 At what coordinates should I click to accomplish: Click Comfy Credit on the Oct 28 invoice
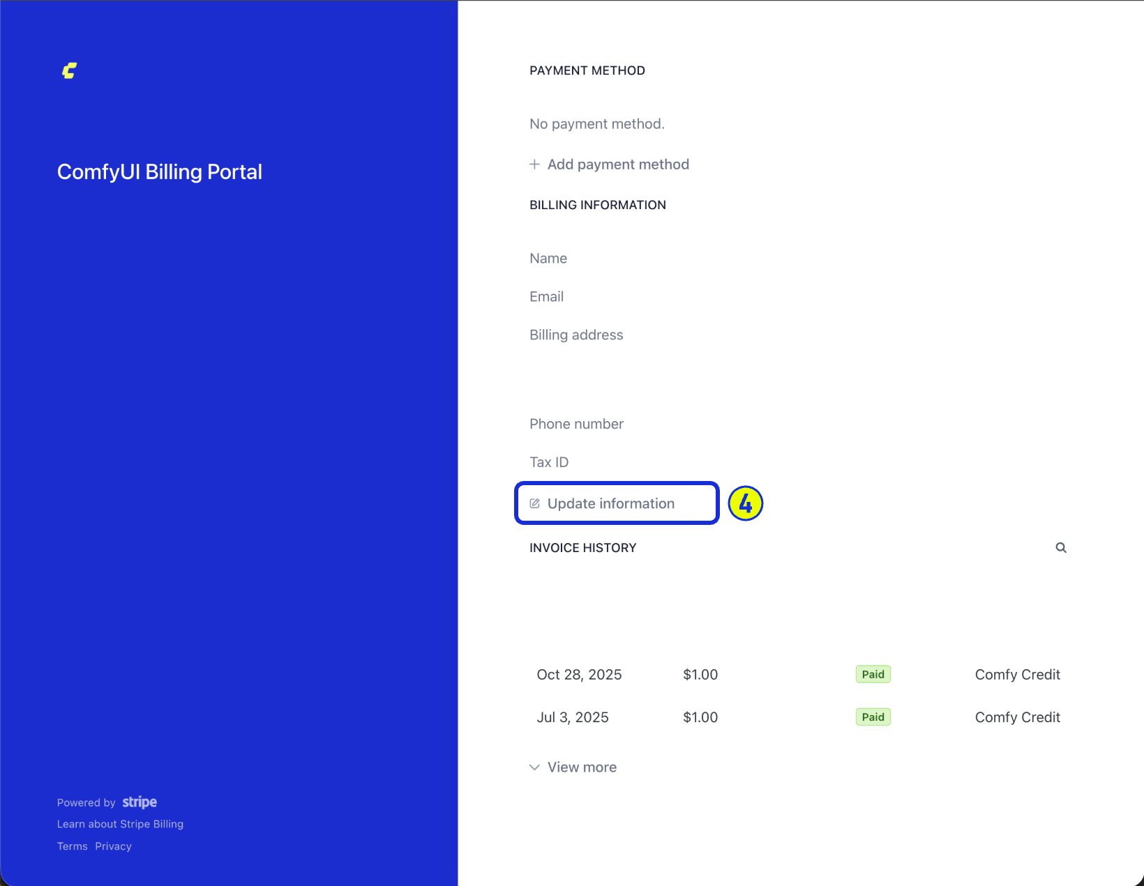(x=1017, y=674)
